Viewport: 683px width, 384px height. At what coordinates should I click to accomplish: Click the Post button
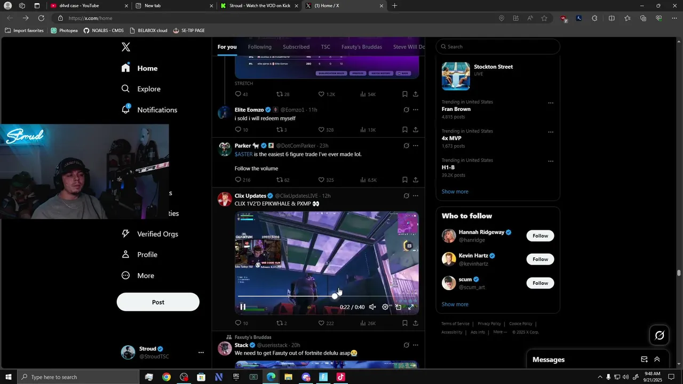click(x=158, y=302)
